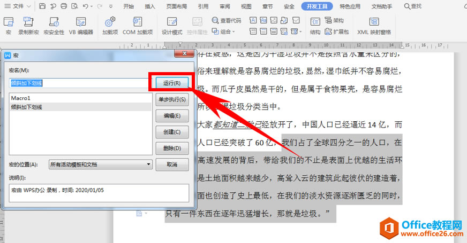Insert building block gallery content control
467x243 pixels.
point(284,20)
